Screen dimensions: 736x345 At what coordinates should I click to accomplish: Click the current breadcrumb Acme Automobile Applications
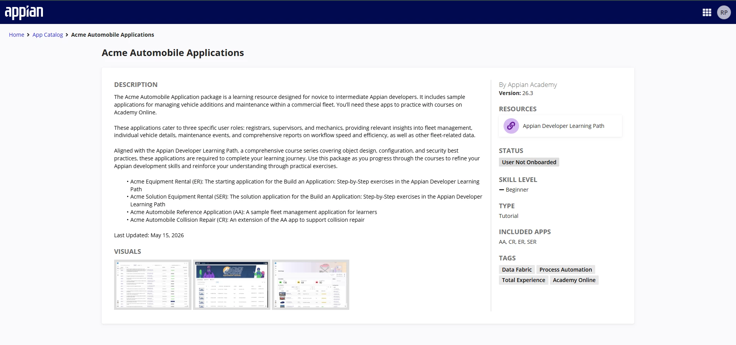pos(113,35)
